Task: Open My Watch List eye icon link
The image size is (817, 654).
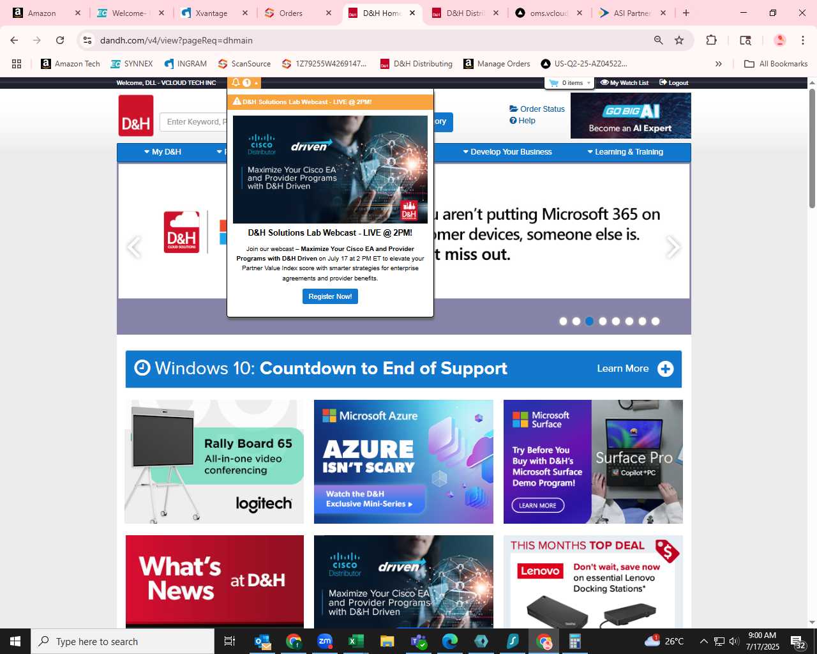Action: (x=624, y=83)
